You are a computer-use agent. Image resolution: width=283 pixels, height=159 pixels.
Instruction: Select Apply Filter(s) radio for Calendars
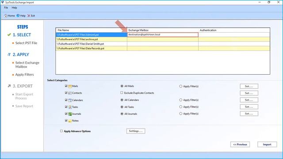point(181,100)
